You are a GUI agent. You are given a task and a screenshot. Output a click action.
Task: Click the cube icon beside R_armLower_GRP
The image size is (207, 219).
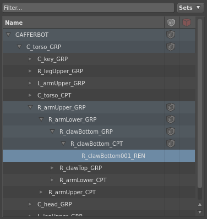pos(171,119)
